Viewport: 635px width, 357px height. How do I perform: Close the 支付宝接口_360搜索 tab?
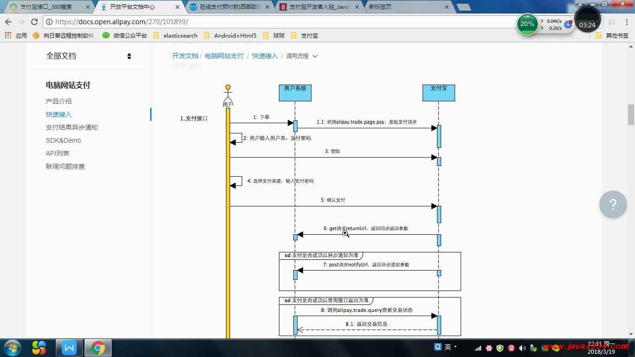pyautogui.click(x=88, y=7)
